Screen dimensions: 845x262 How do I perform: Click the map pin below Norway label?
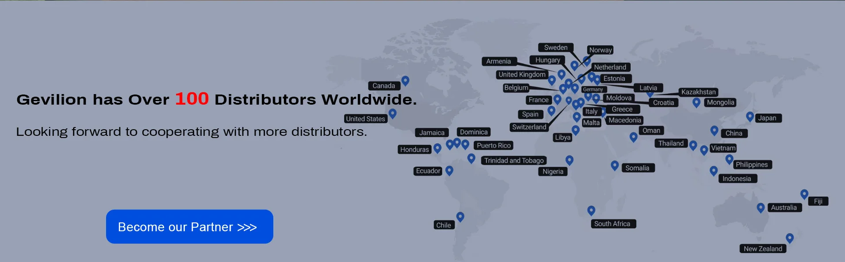tap(587, 61)
